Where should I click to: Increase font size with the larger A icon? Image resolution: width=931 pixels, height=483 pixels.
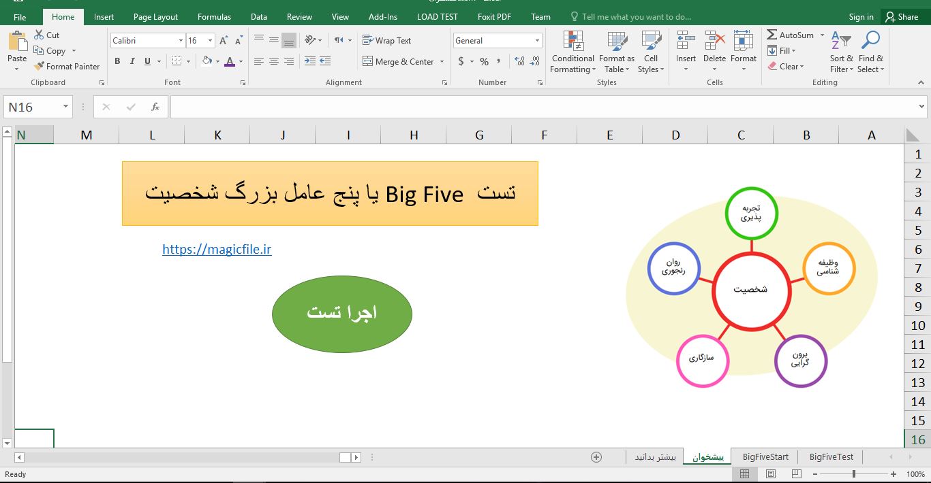tap(224, 41)
